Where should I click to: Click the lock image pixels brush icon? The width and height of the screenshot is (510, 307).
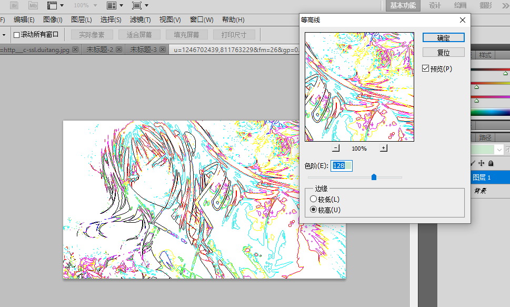473,163
